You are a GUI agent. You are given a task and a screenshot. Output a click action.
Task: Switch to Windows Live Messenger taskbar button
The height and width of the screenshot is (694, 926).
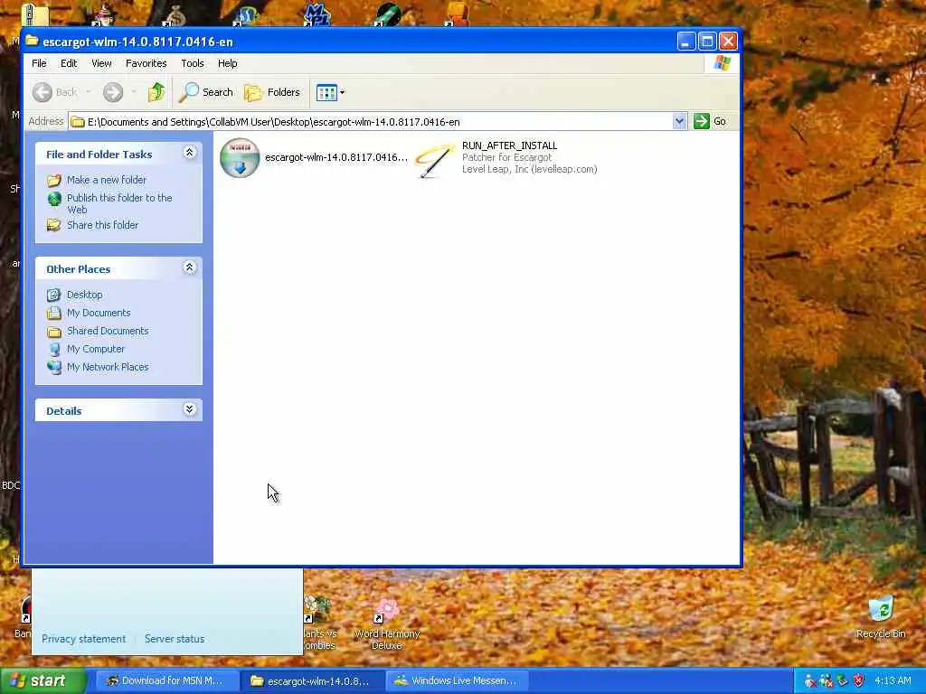(x=458, y=680)
